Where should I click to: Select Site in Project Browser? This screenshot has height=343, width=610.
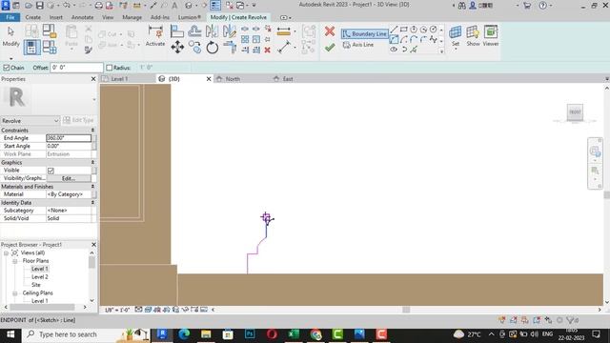[x=36, y=285]
